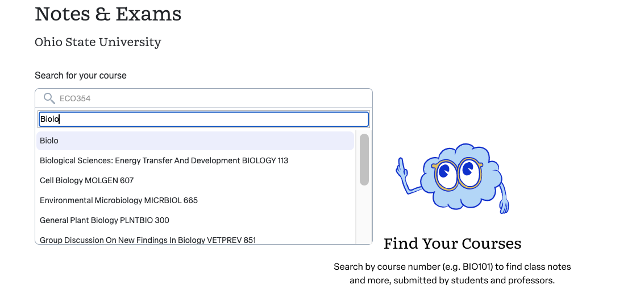The image size is (640, 305).
Task: Click the "Find Your Courses" heading
Action: click(x=452, y=244)
